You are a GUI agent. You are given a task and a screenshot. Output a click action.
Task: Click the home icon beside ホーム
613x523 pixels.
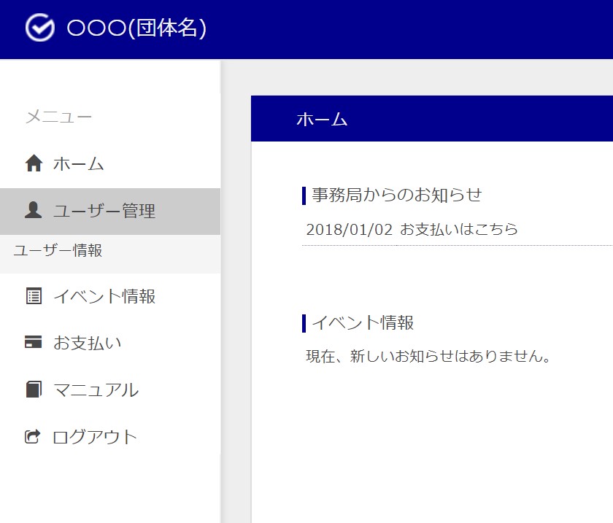33,164
